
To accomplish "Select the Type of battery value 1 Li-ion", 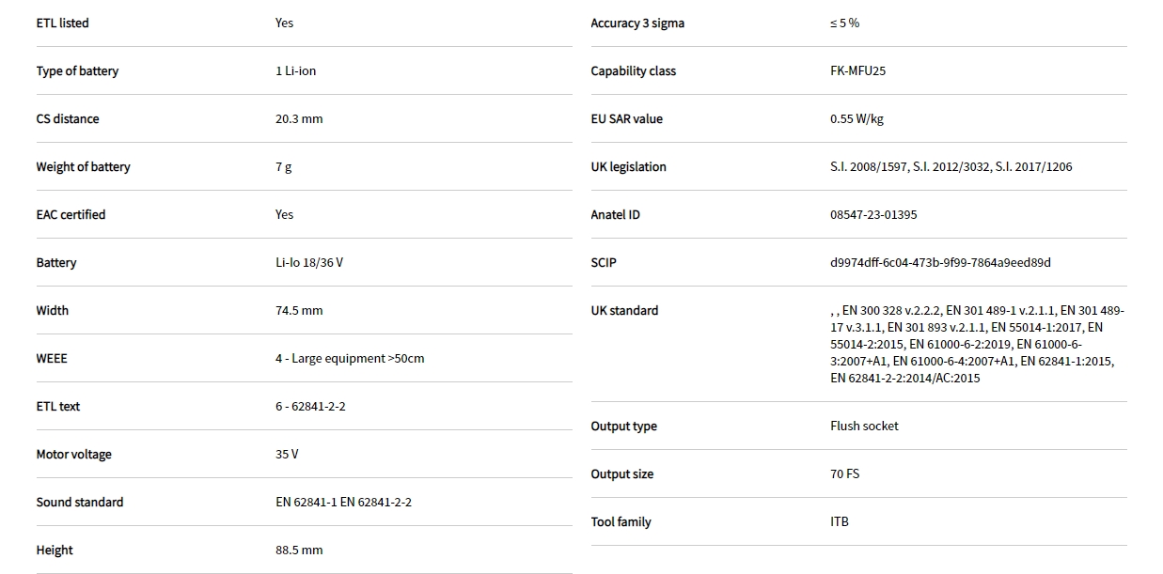I will [295, 71].
